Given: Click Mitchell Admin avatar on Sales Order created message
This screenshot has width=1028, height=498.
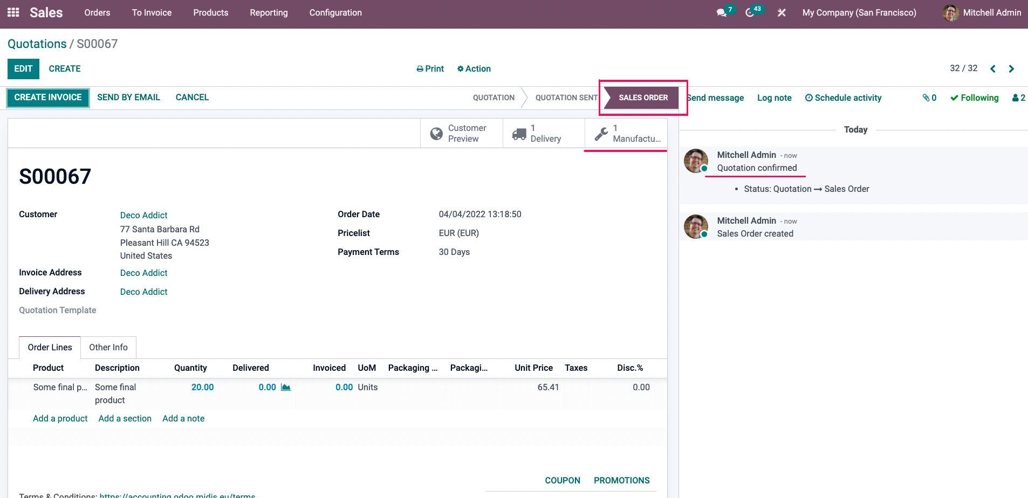Looking at the screenshot, I should (x=696, y=226).
